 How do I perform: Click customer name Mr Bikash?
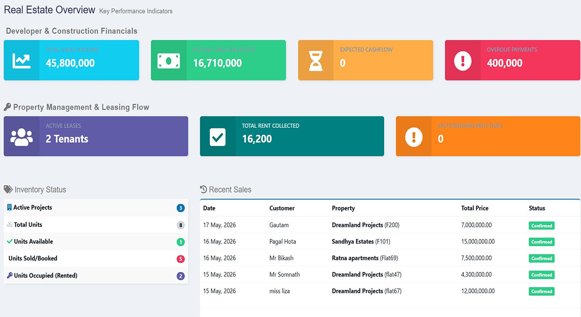click(281, 258)
